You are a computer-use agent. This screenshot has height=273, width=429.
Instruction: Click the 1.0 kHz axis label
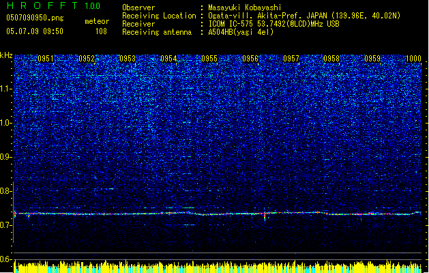(5, 123)
